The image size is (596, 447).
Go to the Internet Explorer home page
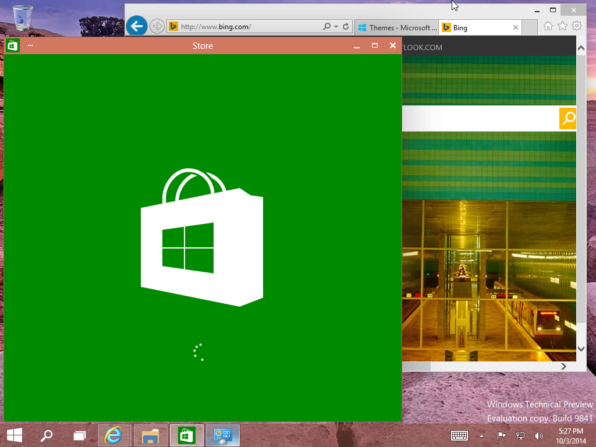[x=548, y=26]
